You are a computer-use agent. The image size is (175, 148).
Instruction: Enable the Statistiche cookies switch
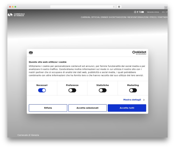(x=103, y=90)
